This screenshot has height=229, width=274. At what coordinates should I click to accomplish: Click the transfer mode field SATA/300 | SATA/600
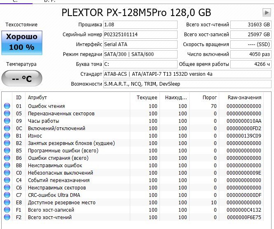click(141, 54)
